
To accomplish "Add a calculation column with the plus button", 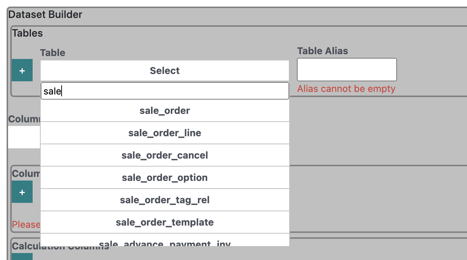I will (x=22, y=256).
